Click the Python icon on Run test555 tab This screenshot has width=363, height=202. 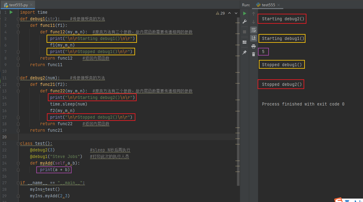(258, 5)
